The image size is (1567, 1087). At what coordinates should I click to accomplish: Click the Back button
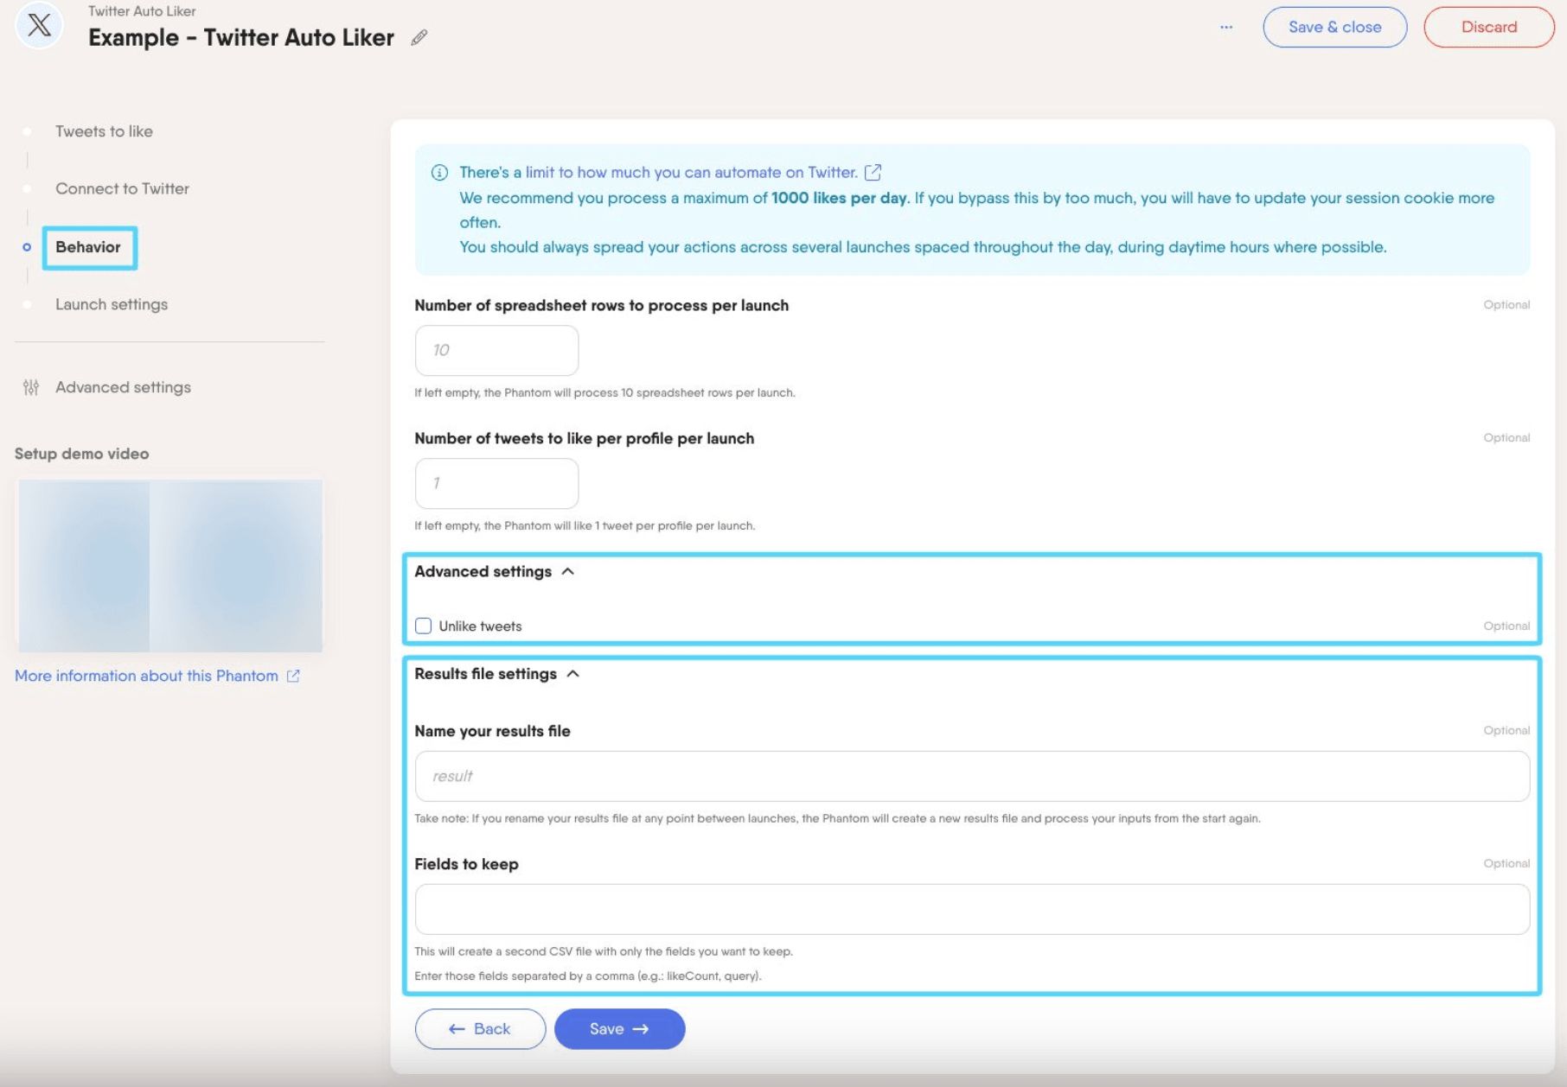coord(480,1028)
